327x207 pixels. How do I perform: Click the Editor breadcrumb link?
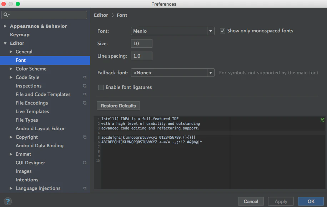[101, 15]
